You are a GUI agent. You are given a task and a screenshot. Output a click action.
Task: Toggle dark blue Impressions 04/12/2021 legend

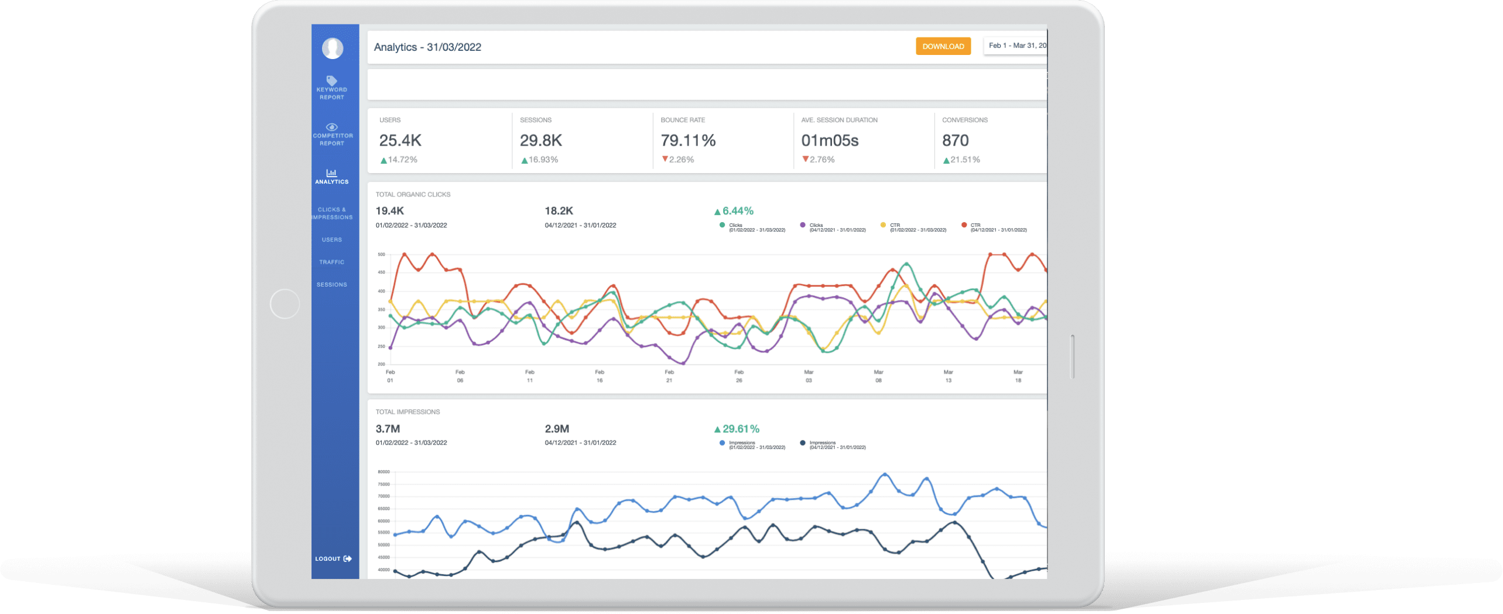click(832, 445)
